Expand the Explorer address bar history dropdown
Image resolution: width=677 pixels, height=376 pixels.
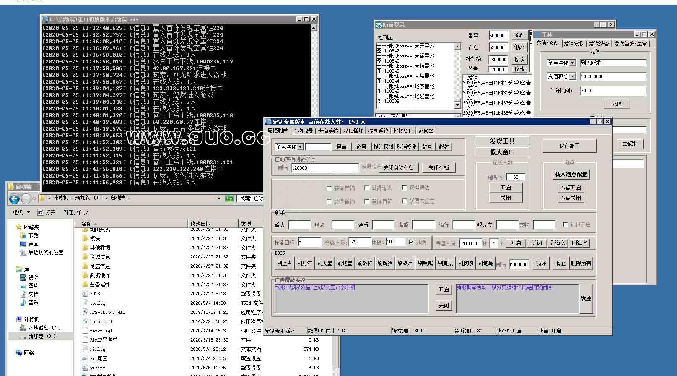click(219, 198)
